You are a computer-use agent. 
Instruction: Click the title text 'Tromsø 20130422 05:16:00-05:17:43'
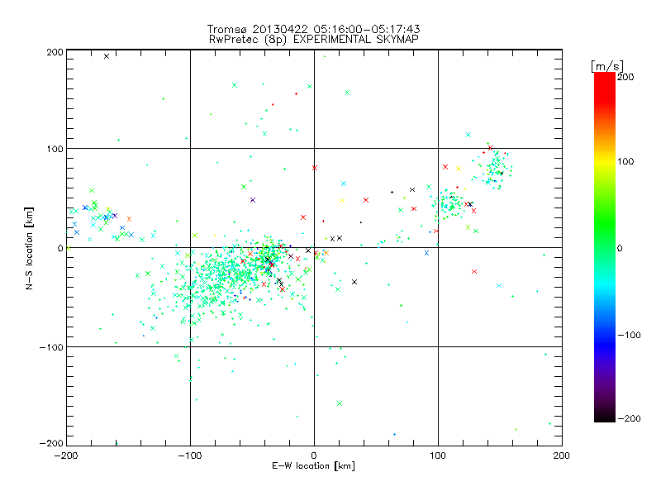pos(313,29)
